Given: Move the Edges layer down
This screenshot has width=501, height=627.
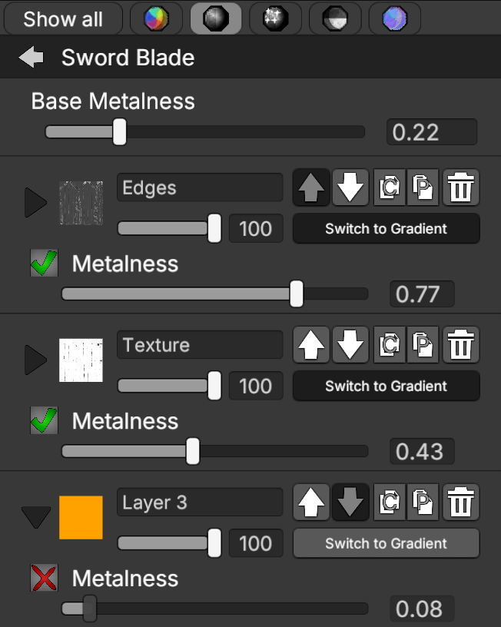Looking at the screenshot, I should 350,187.
